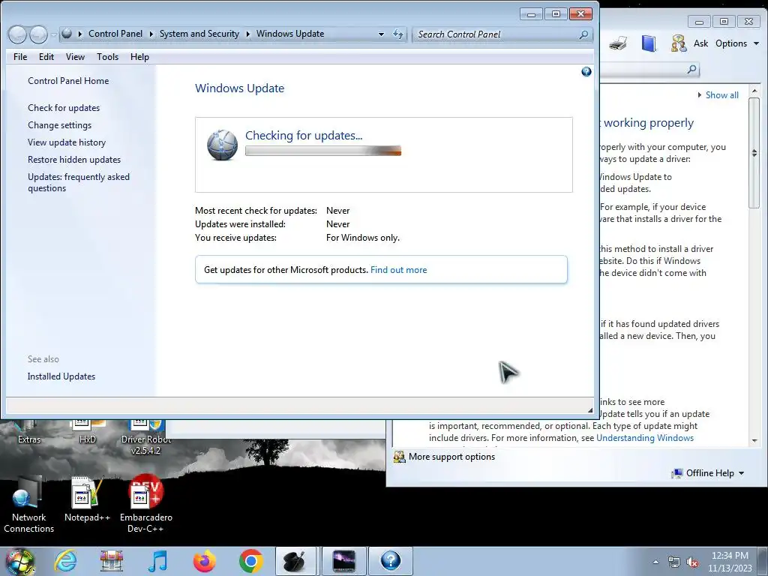Open recent pages dropdown beside Forward arrow
768x576 pixels.
(x=53, y=34)
